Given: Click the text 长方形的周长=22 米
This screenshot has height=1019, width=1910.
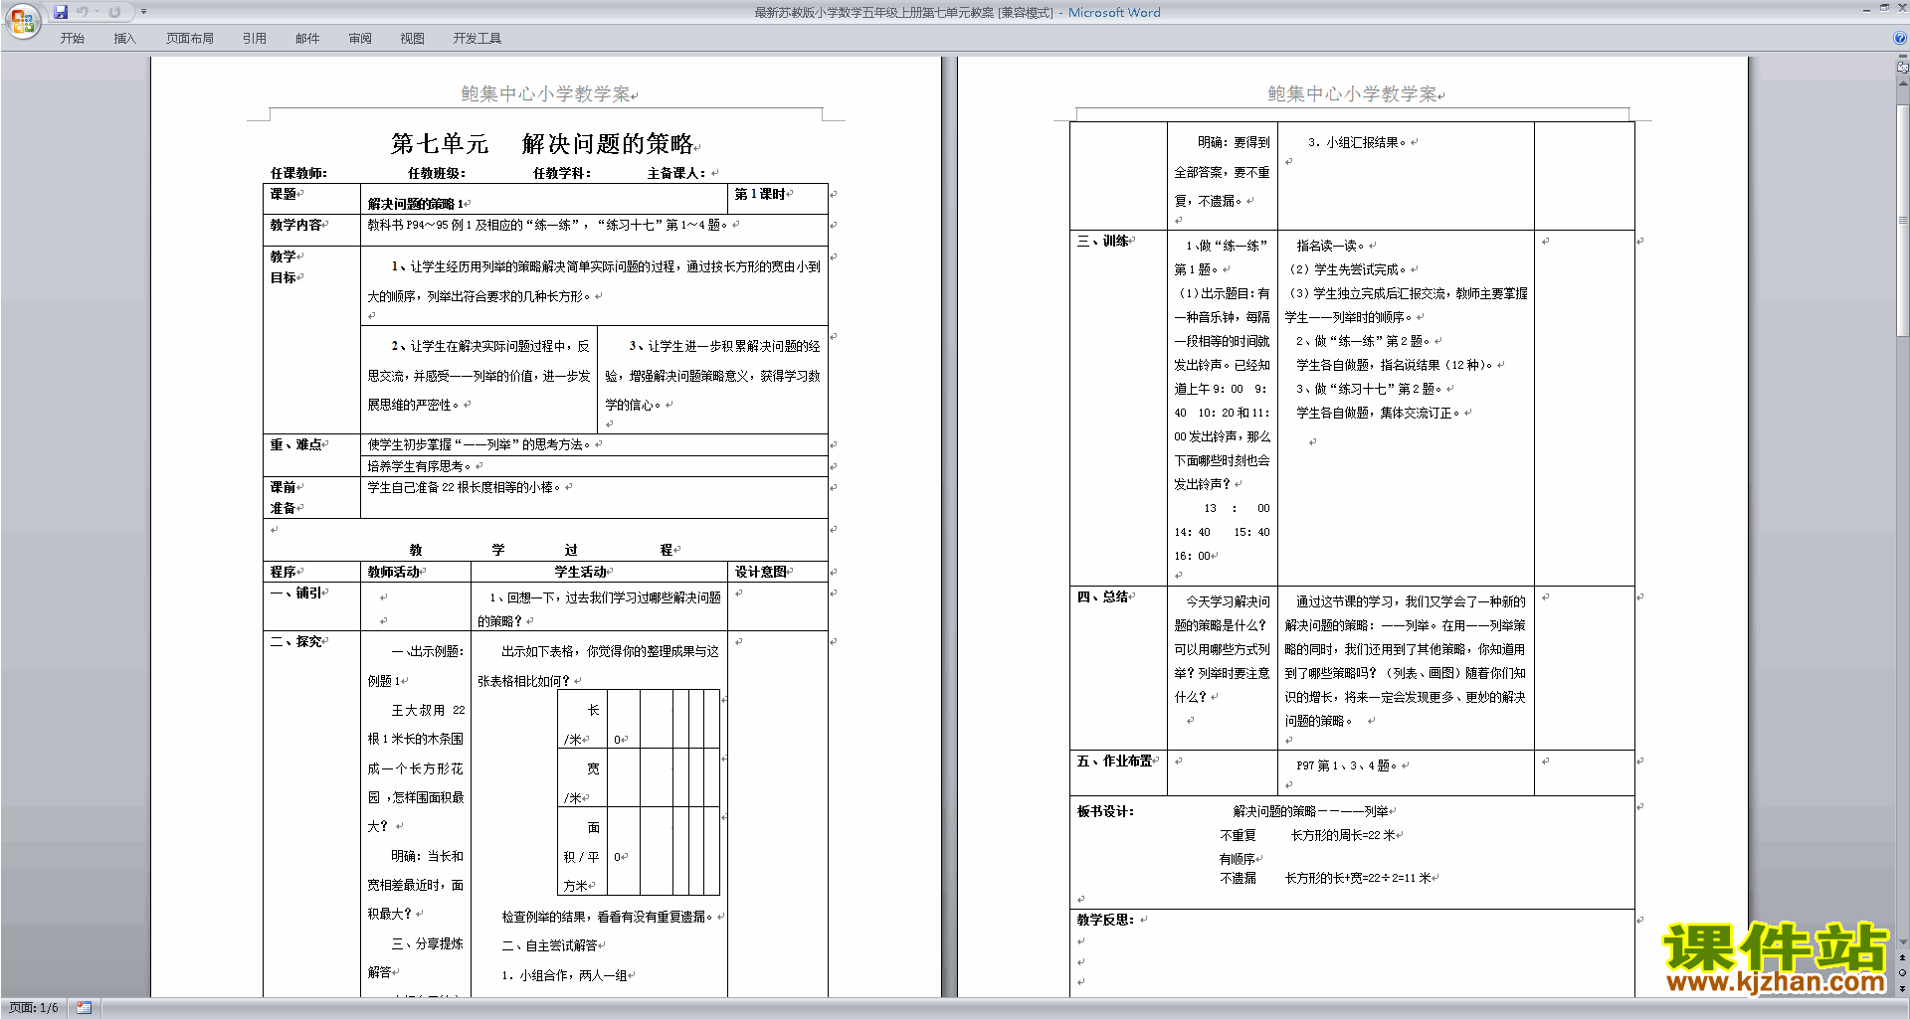Looking at the screenshot, I should [x=1343, y=836].
